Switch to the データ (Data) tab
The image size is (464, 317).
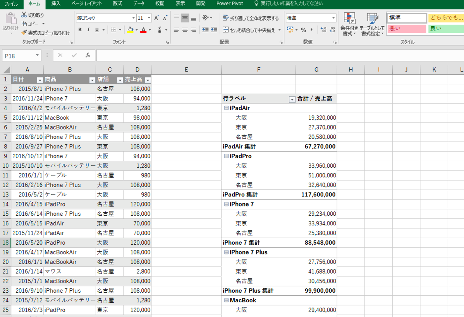coord(139,4)
